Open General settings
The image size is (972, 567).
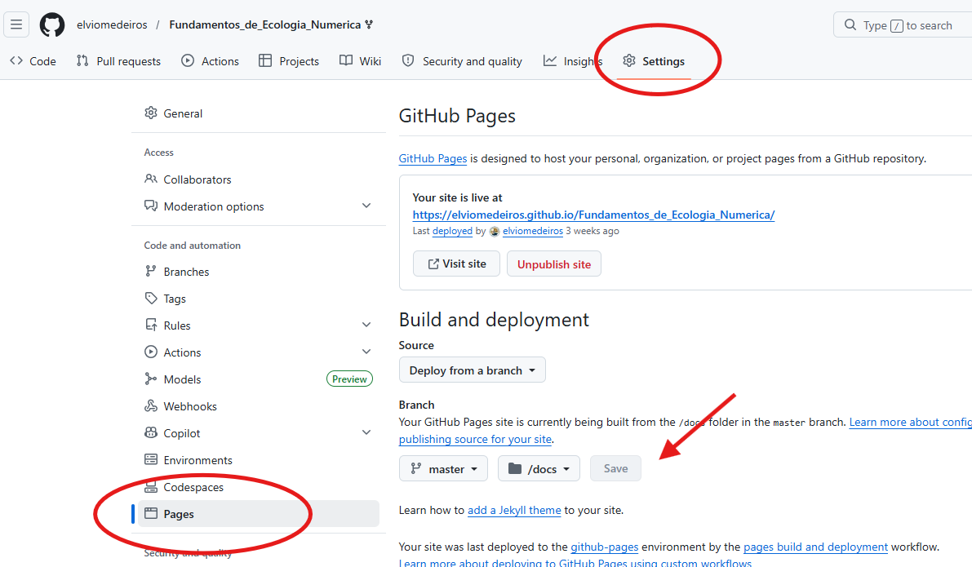coord(259,113)
